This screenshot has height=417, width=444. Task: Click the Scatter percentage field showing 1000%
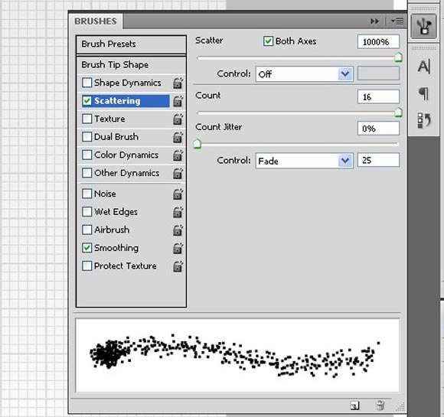(378, 42)
